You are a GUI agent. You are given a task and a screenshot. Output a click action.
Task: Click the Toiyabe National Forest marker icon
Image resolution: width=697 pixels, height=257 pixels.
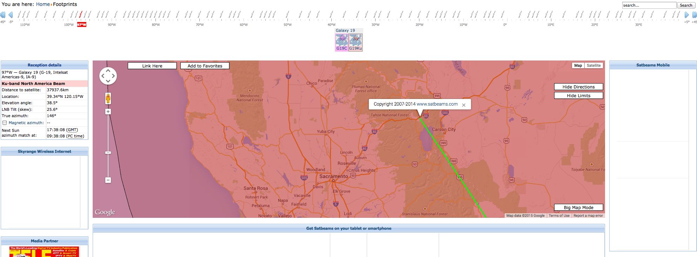coord(591,164)
